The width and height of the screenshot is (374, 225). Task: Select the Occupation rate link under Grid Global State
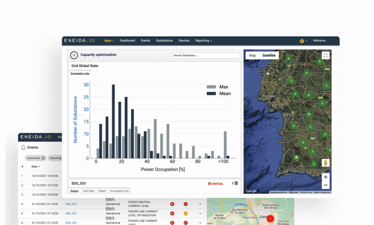tap(80, 74)
